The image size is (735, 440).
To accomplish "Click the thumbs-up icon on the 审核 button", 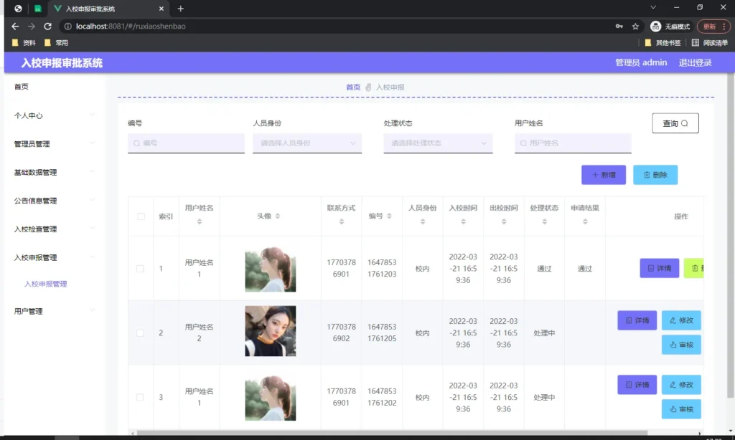I will point(673,344).
